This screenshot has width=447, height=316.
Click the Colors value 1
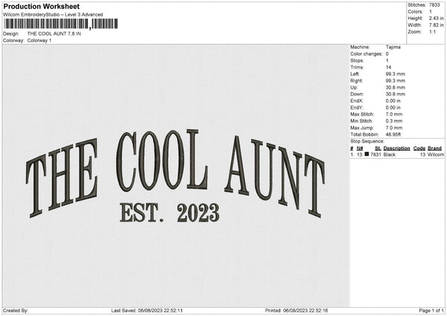point(431,12)
